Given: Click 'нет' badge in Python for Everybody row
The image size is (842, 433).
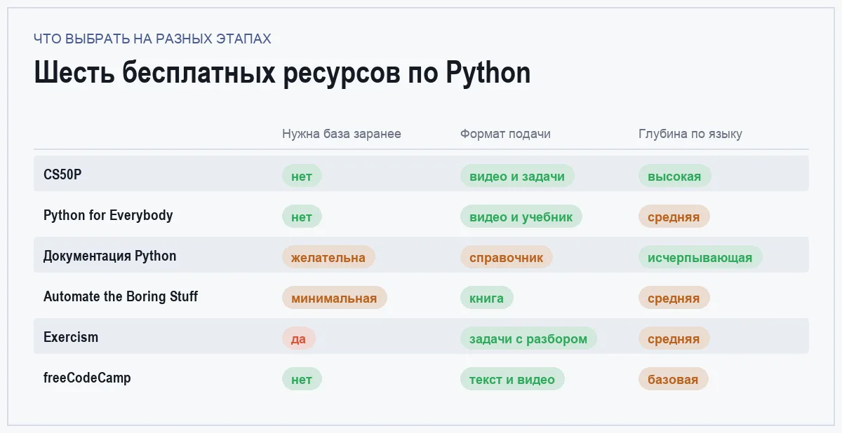Looking at the screenshot, I should 302,217.
